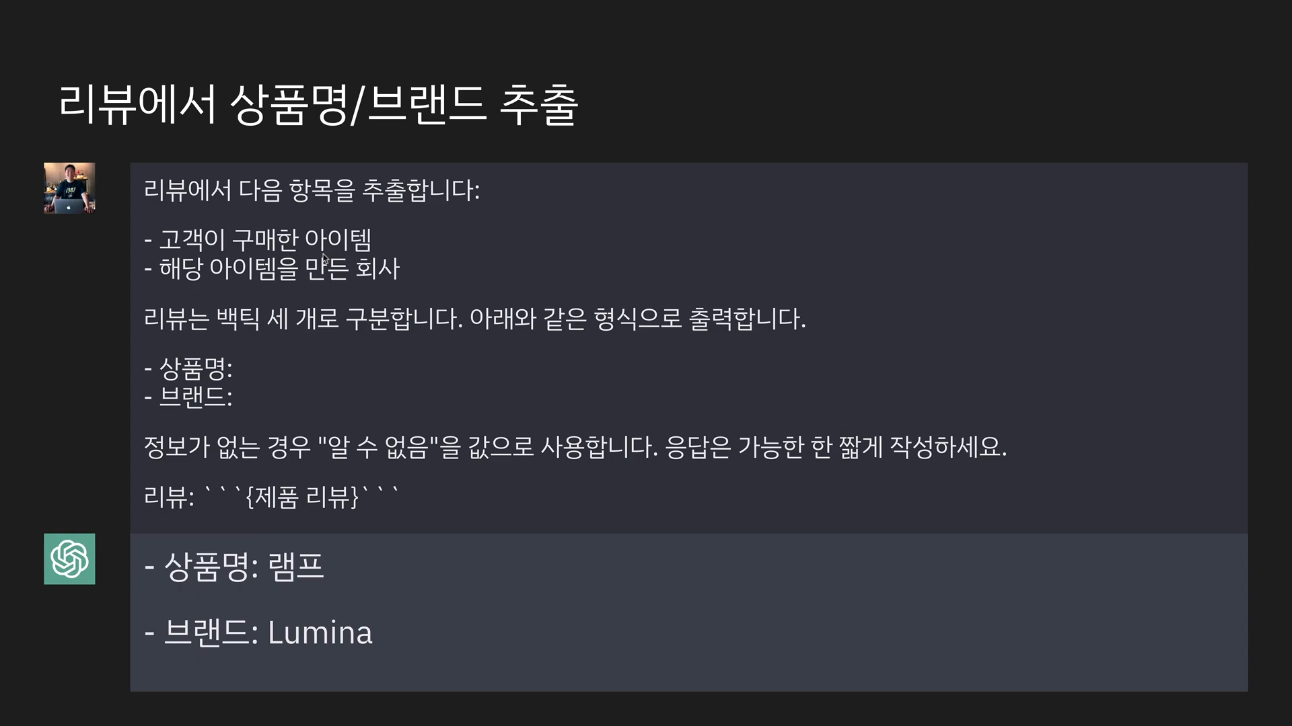Viewport: 1292px width, 726px height.
Task: Click the slide title 리뷰에서 상품명/브랜드 추출
Action: point(318,105)
